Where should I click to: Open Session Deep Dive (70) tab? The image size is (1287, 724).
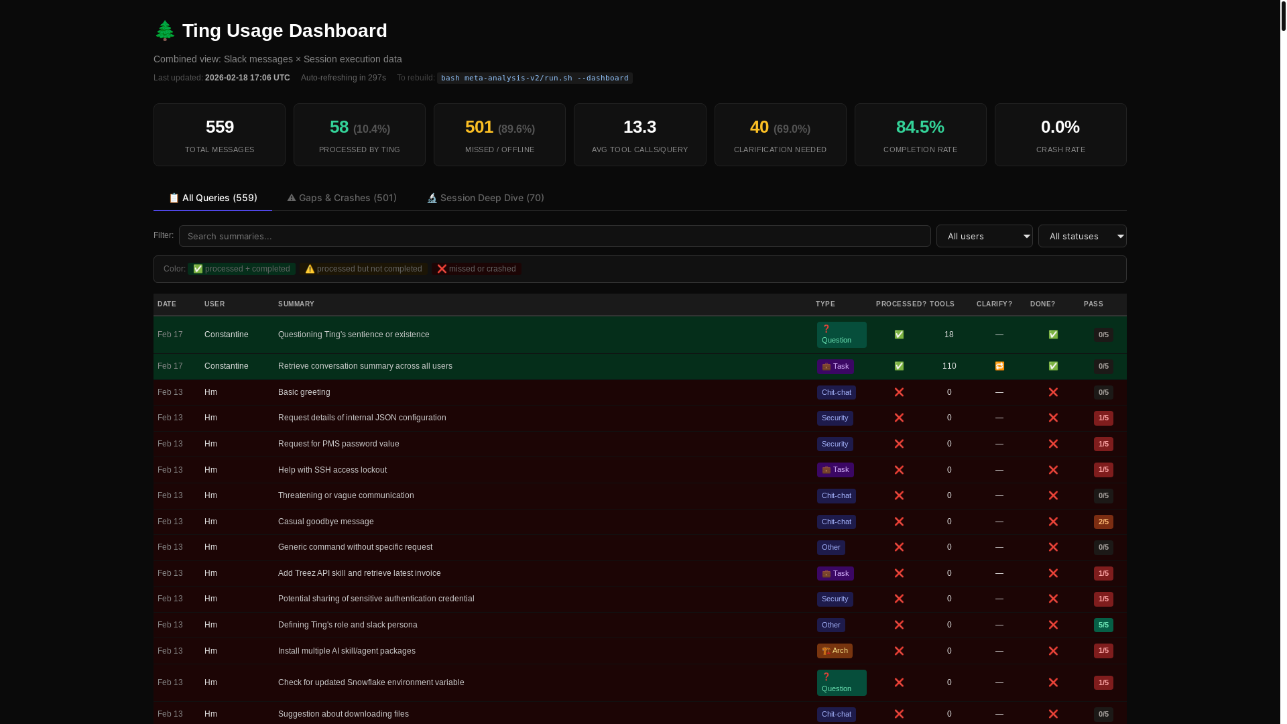pyautogui.click(x=485, y=198)
